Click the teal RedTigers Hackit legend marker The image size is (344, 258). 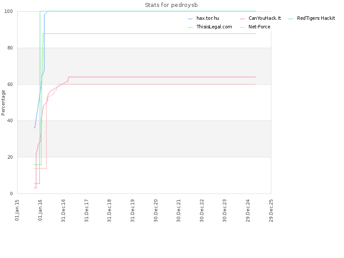(x=291, y=19)
